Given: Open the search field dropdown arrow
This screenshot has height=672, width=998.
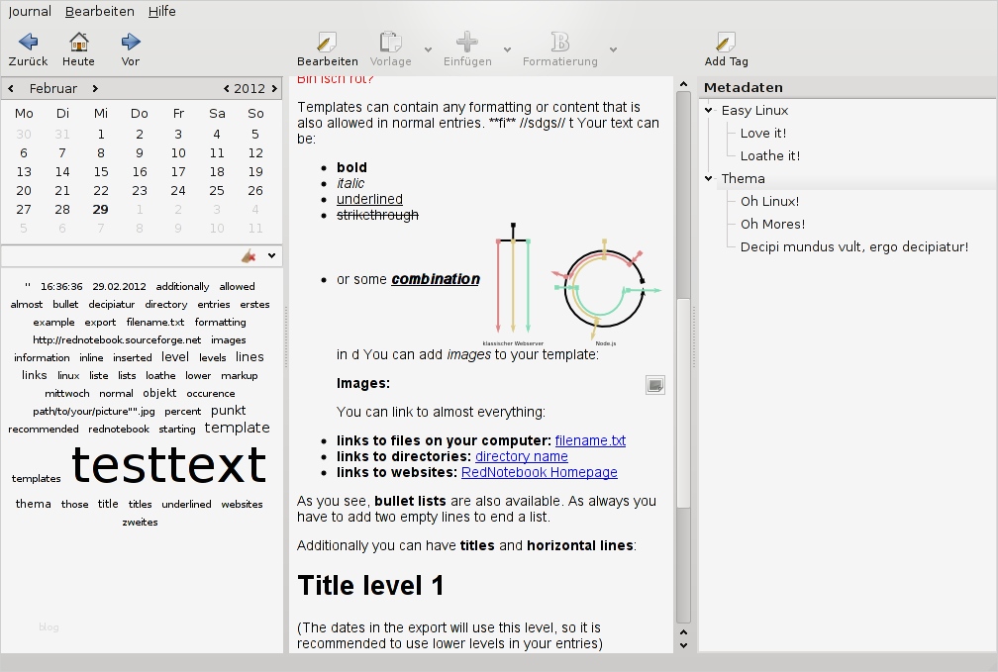Looking at the screenshot, I should tap(271, 256).
